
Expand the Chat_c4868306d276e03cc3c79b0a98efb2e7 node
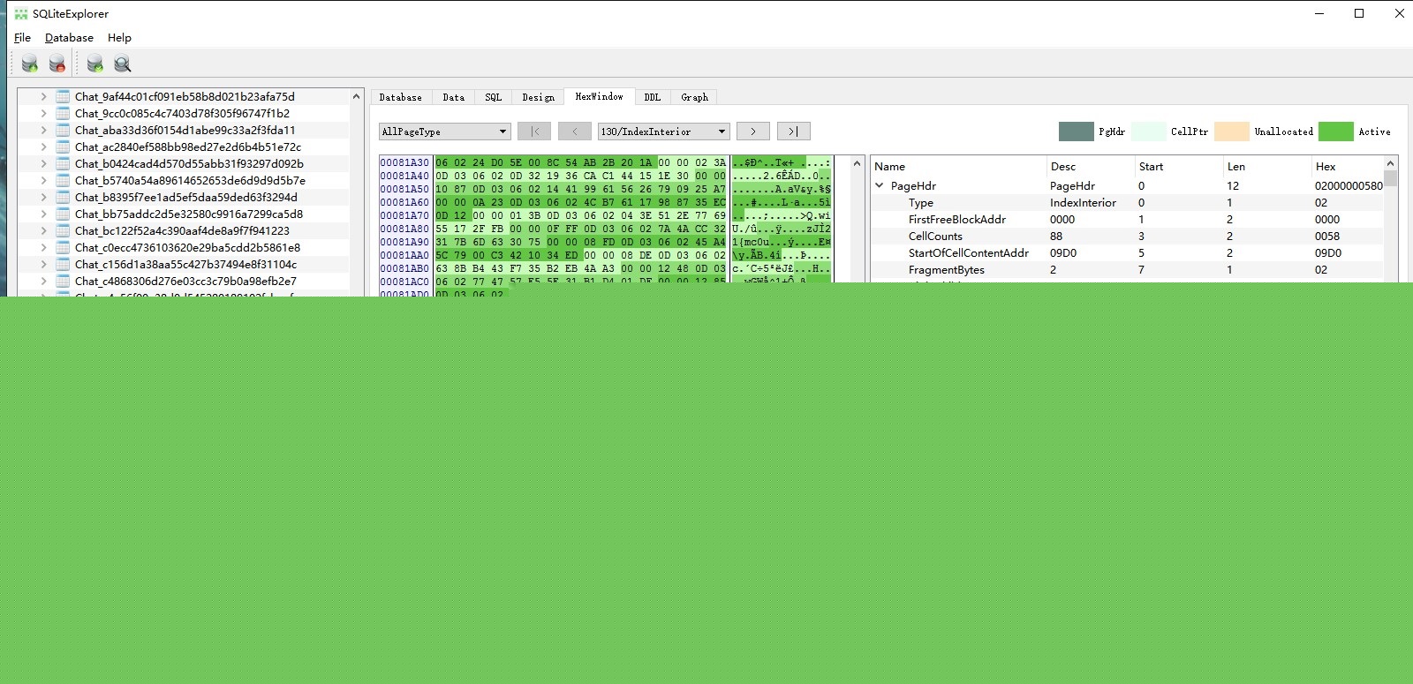tap(43, 282)
